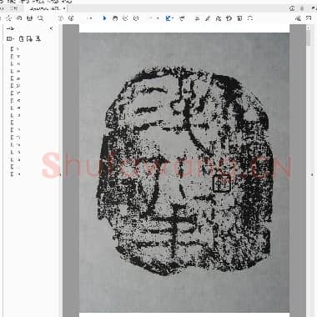Close the open document tab
This screenshot has height=317, width=317.
pos(64,8)
